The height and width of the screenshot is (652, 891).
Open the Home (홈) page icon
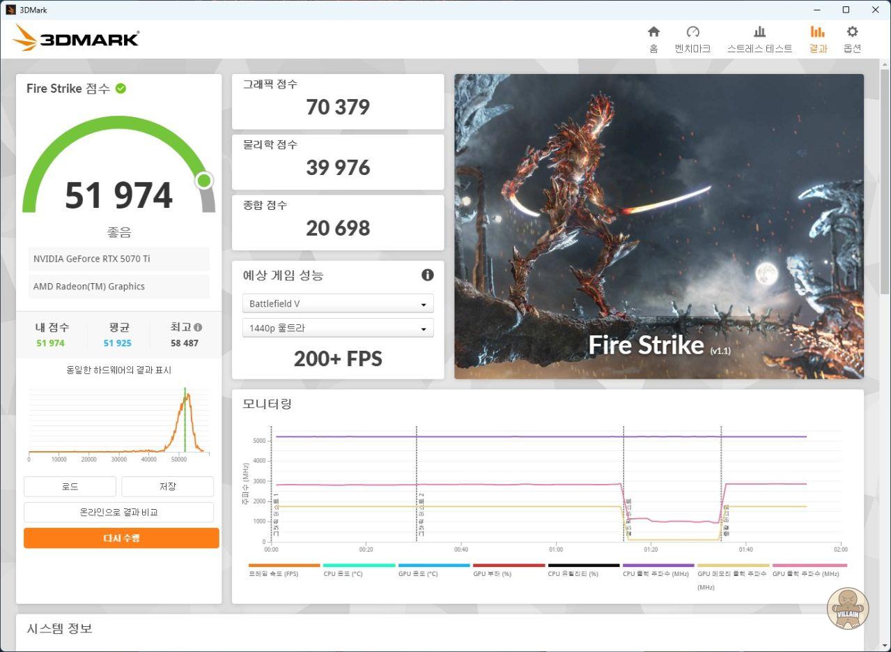[x=653, y=32]
